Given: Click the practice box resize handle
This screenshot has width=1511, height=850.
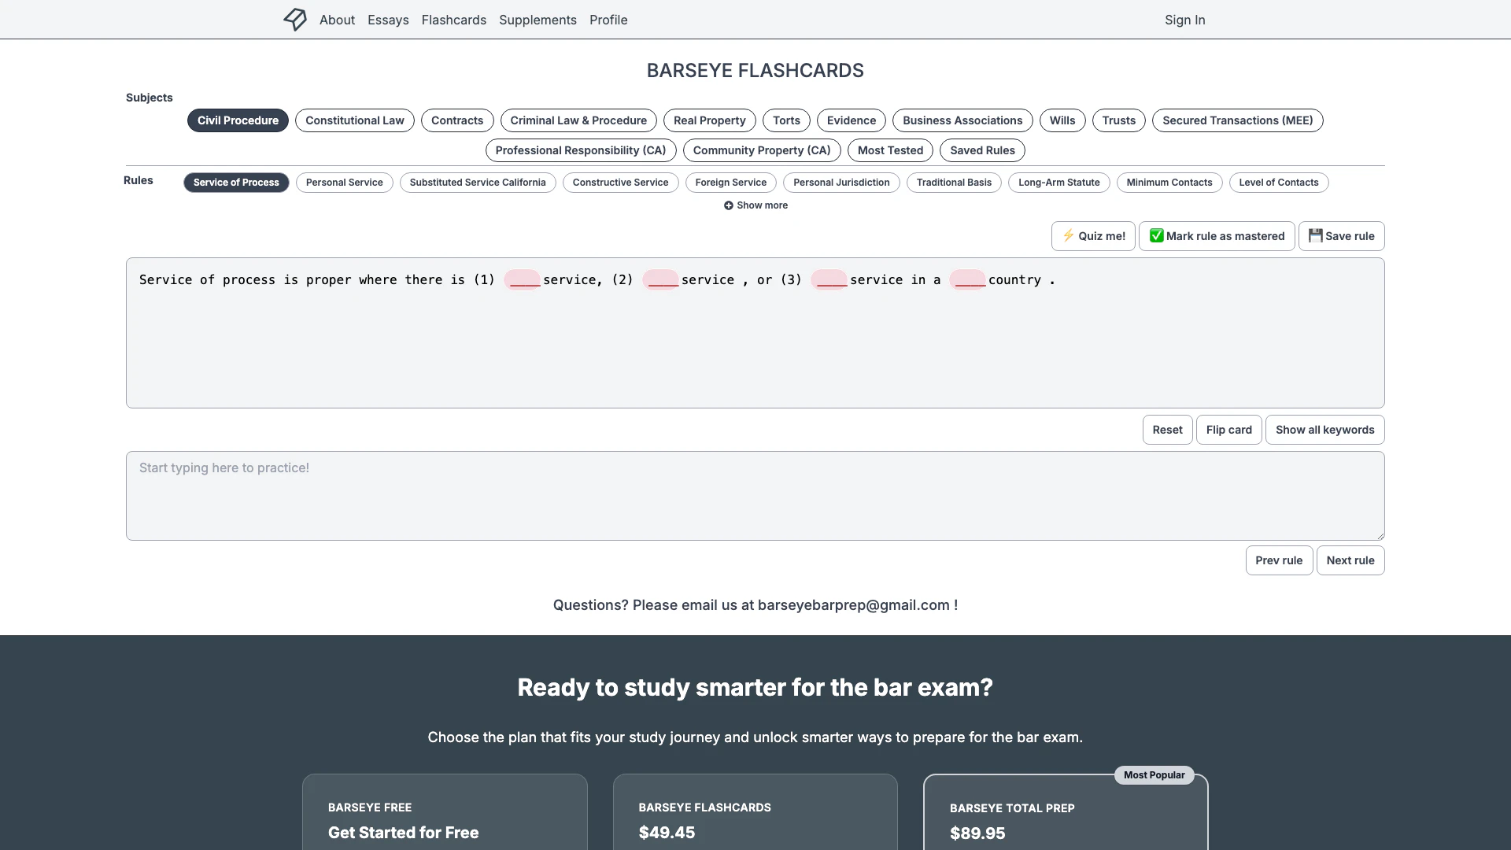Looking at the screenshot, I should (1380, 535).
